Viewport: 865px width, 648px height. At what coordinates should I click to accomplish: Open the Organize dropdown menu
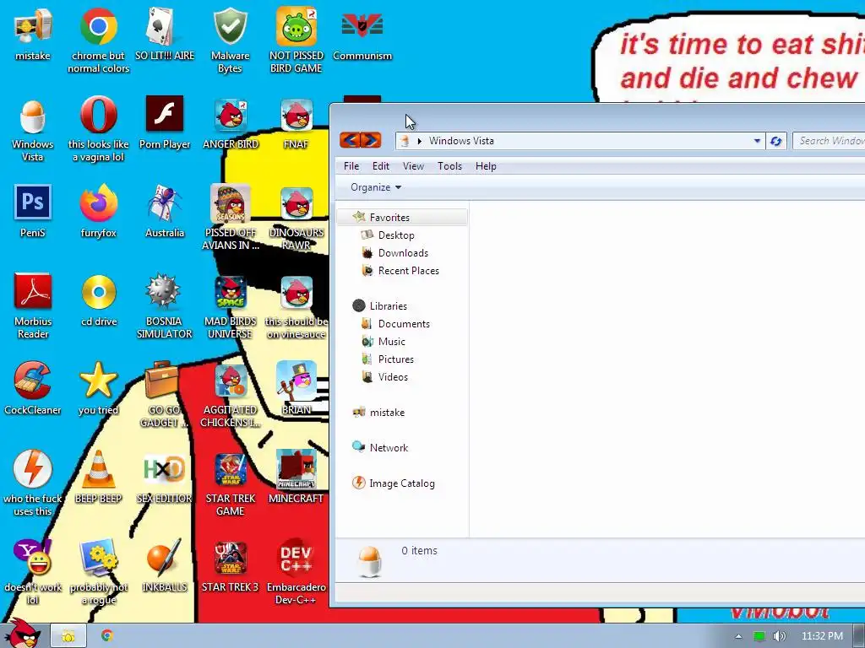tap(376, 187)
